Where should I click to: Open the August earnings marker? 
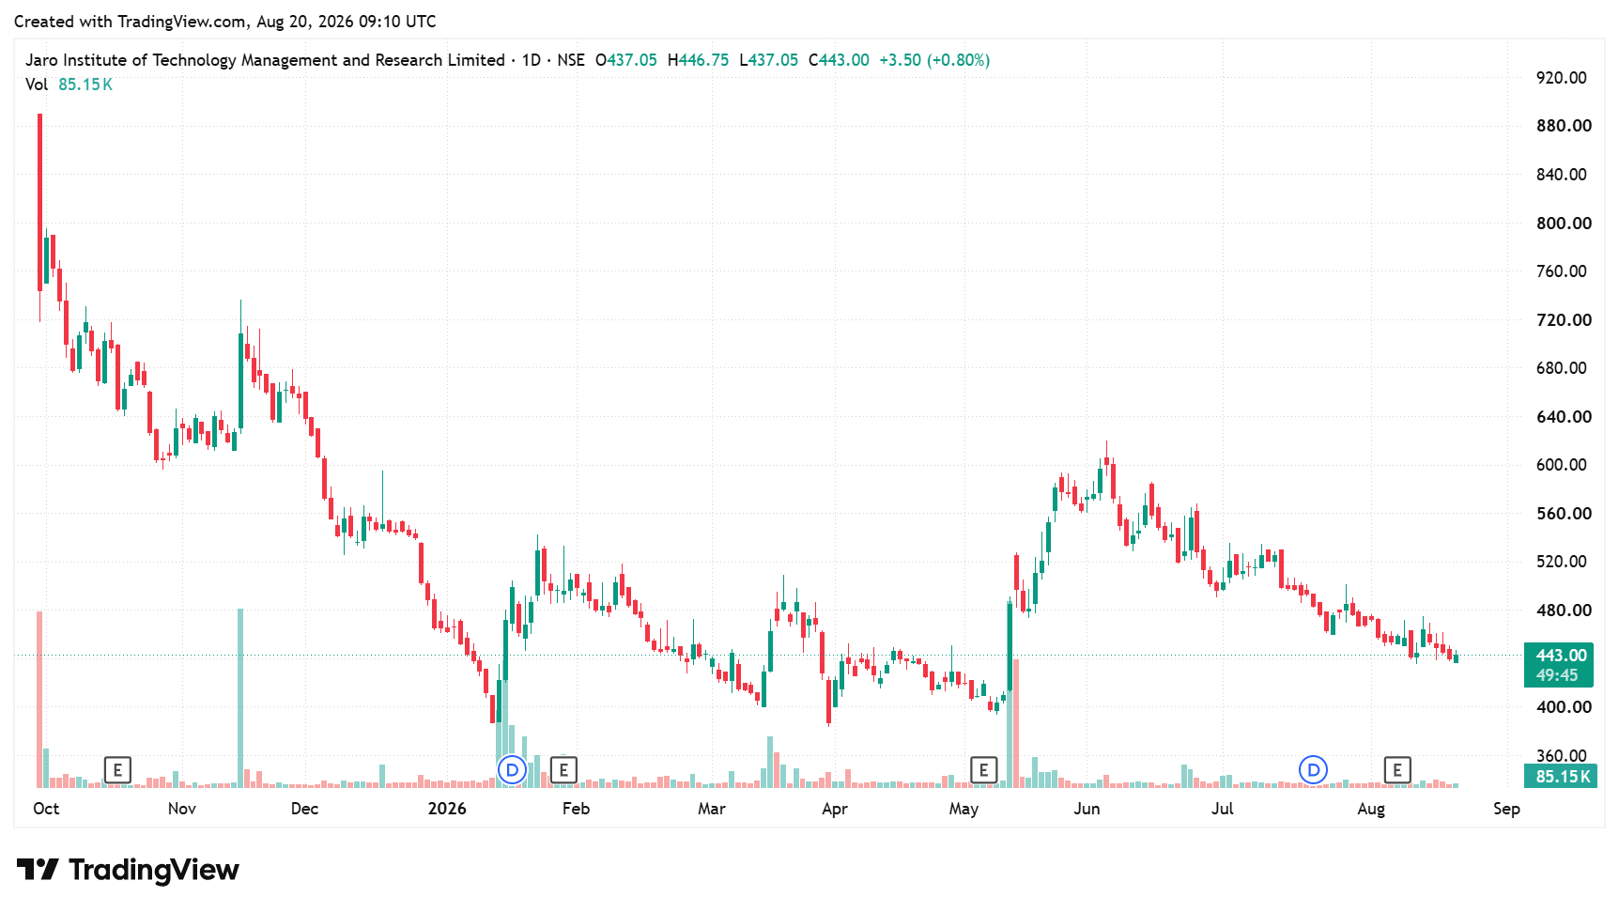[x=1397, y=770]
